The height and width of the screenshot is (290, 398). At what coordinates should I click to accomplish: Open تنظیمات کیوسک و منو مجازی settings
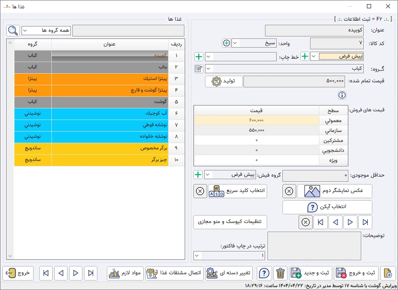click(230, 222)
